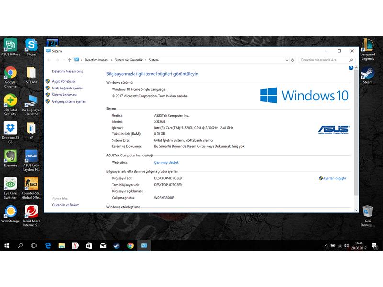This screenshot has width=383, height=287.
Task: Open ASUS Ürün Kaydına desktop icon
Action: (31, 160)
